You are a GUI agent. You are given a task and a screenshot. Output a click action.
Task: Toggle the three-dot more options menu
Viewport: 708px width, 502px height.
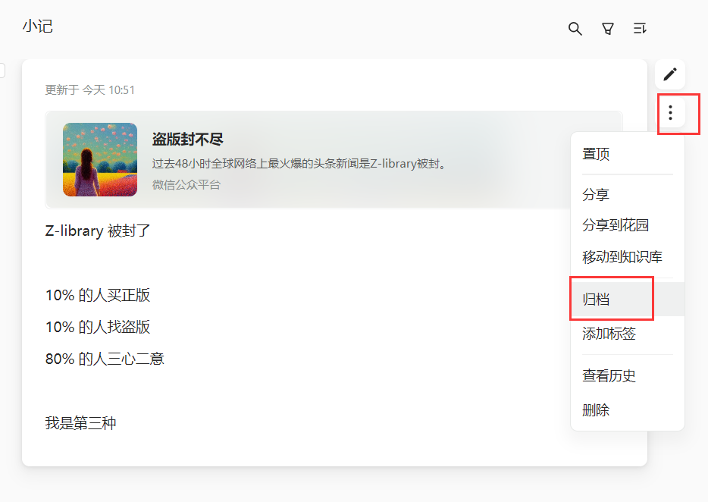coord(671,112)
